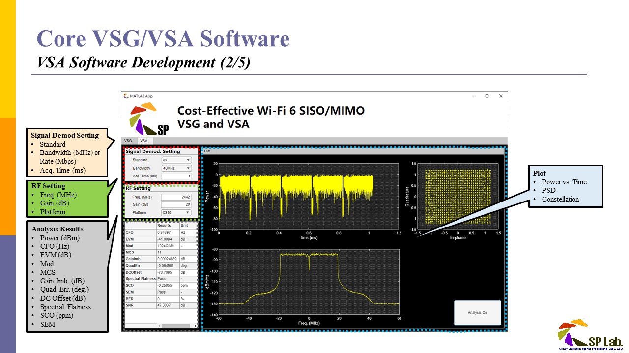The image size is (629, 353).
Task: Click the Power vs. Time plot
Action: (310, 196)
